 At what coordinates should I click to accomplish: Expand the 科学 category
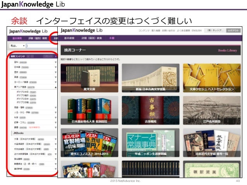coord(55,117)
